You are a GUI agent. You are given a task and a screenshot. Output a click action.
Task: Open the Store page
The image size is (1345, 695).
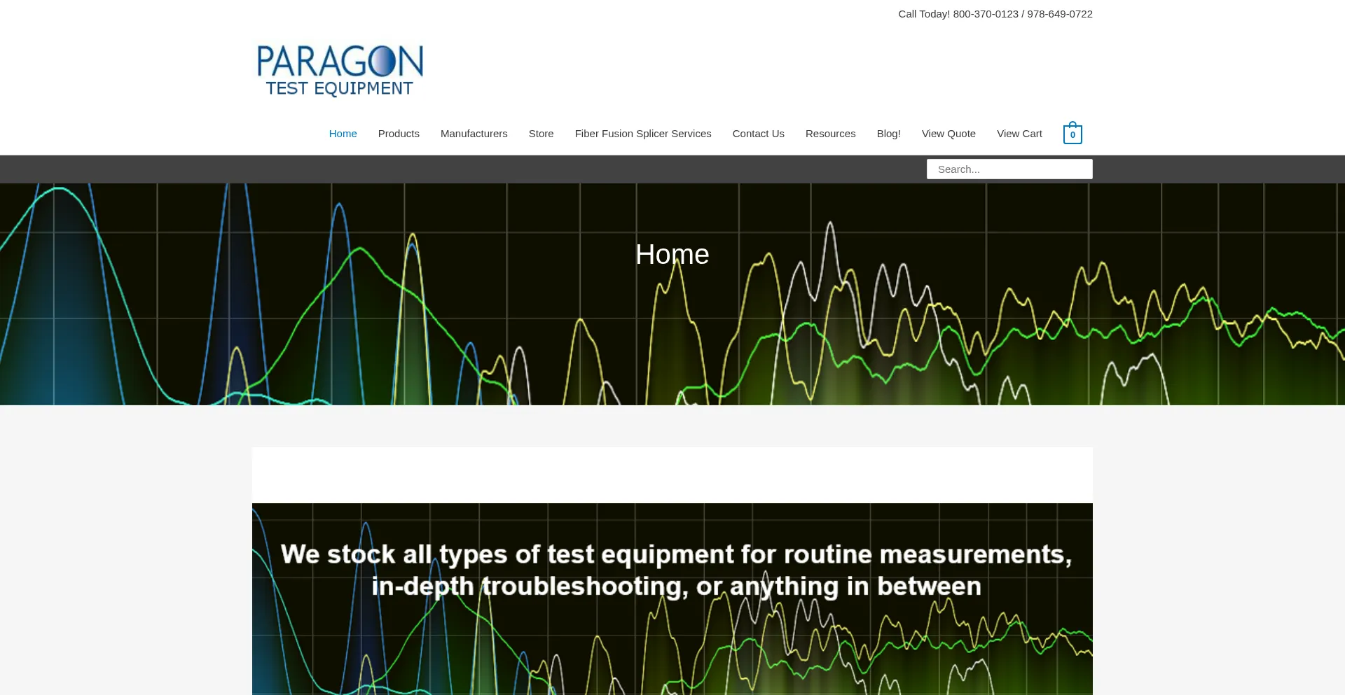click(x=541, y=134)
